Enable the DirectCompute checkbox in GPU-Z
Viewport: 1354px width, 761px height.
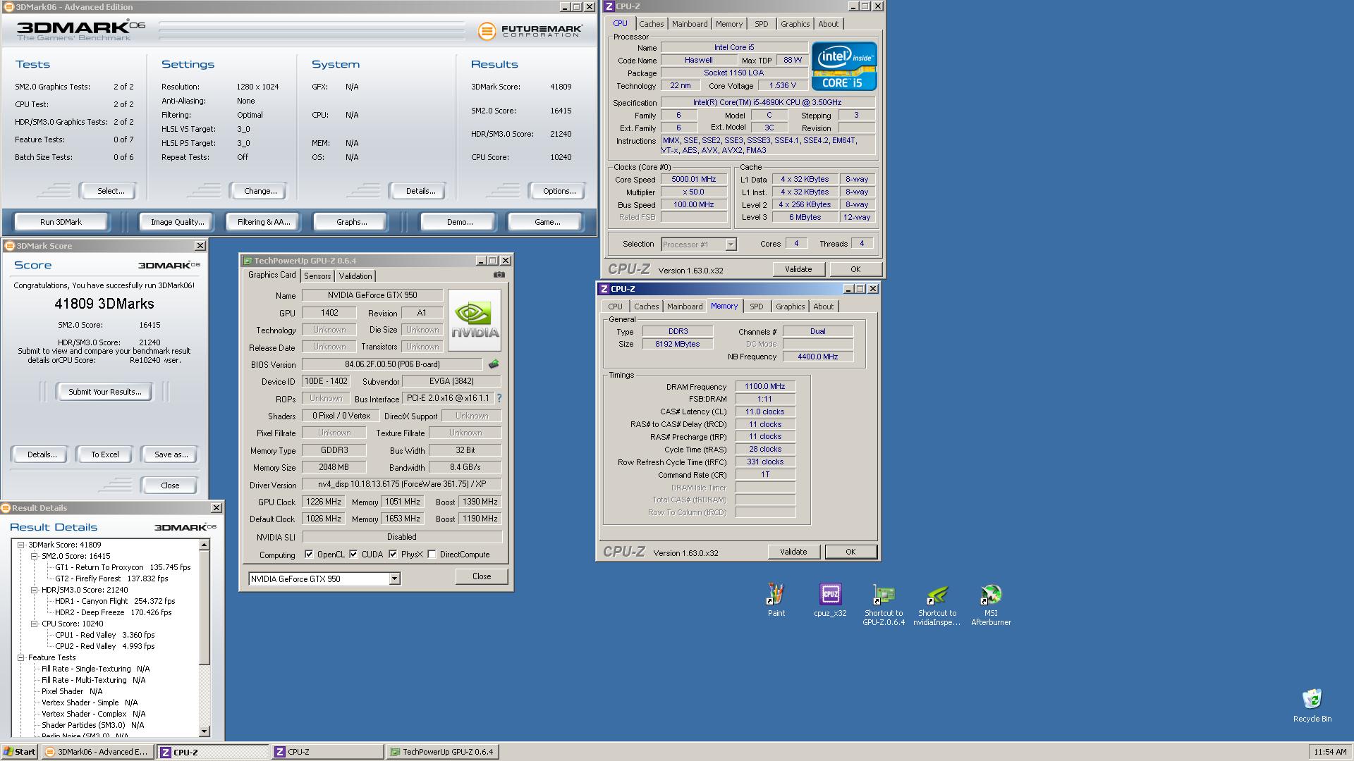(432, 555)
